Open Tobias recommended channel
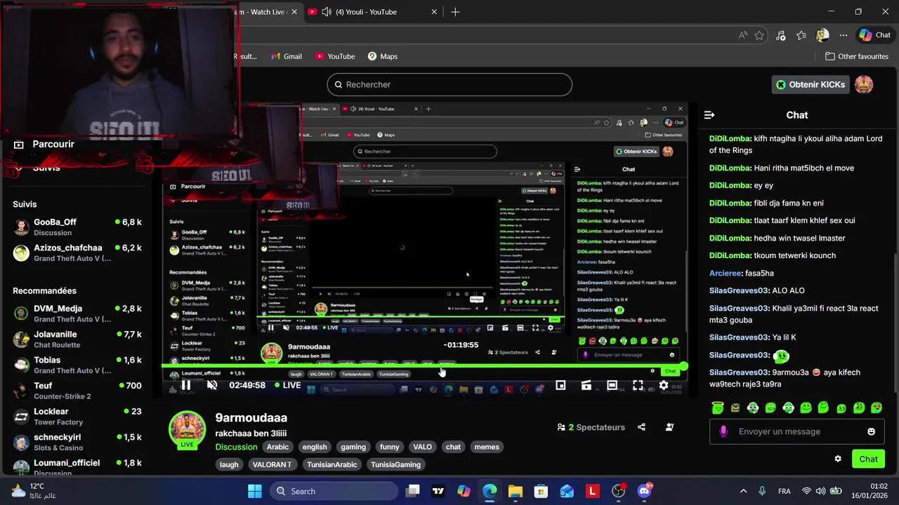899x505 pixels. pos(77,365)
